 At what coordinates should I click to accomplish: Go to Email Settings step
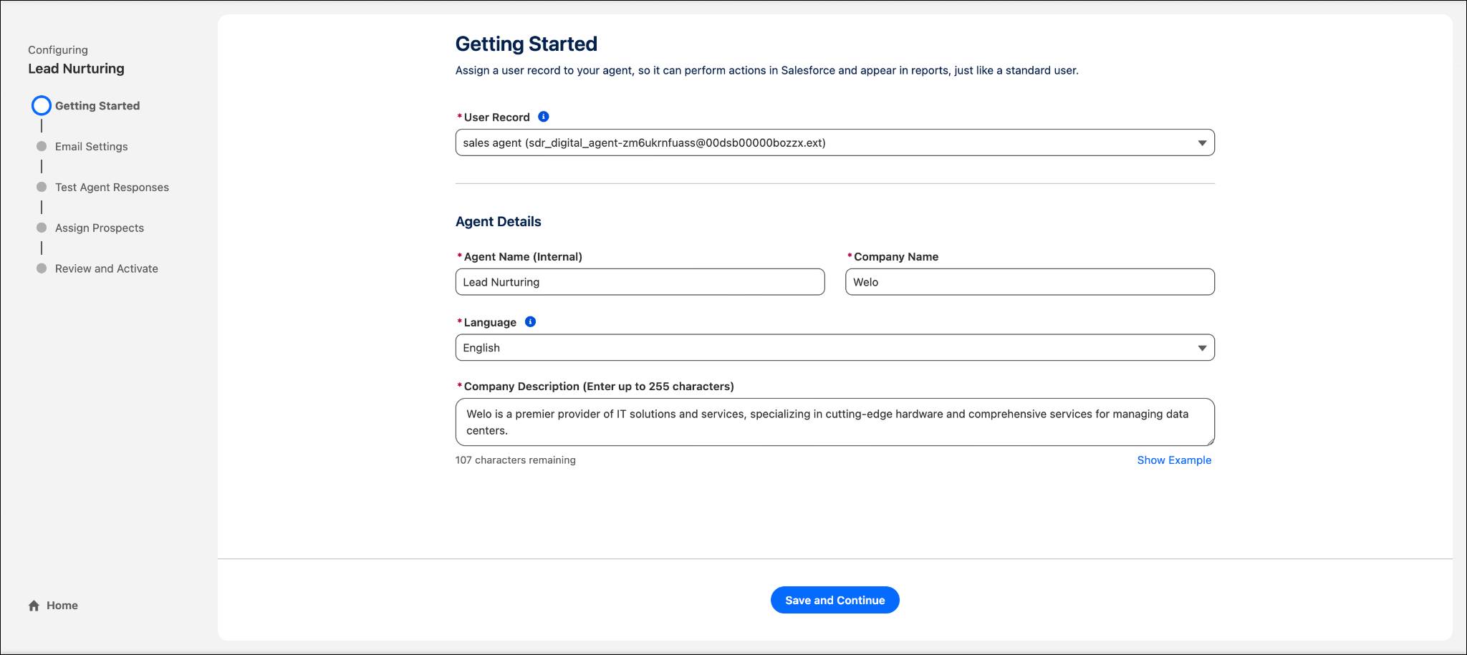(x=92, y=147)
